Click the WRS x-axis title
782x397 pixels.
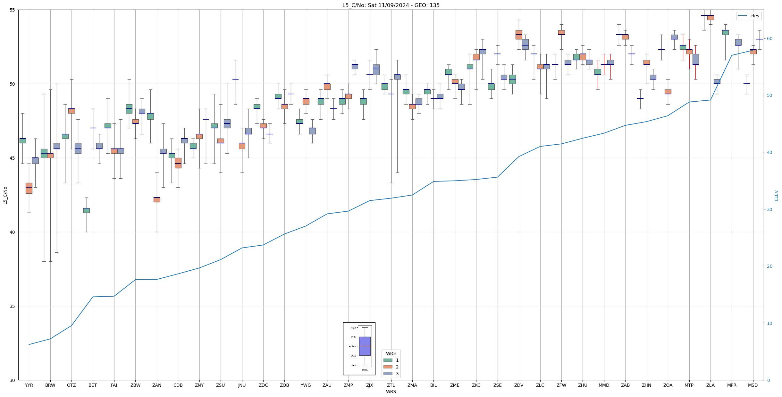pyautogui.click(x=391, y=392)
